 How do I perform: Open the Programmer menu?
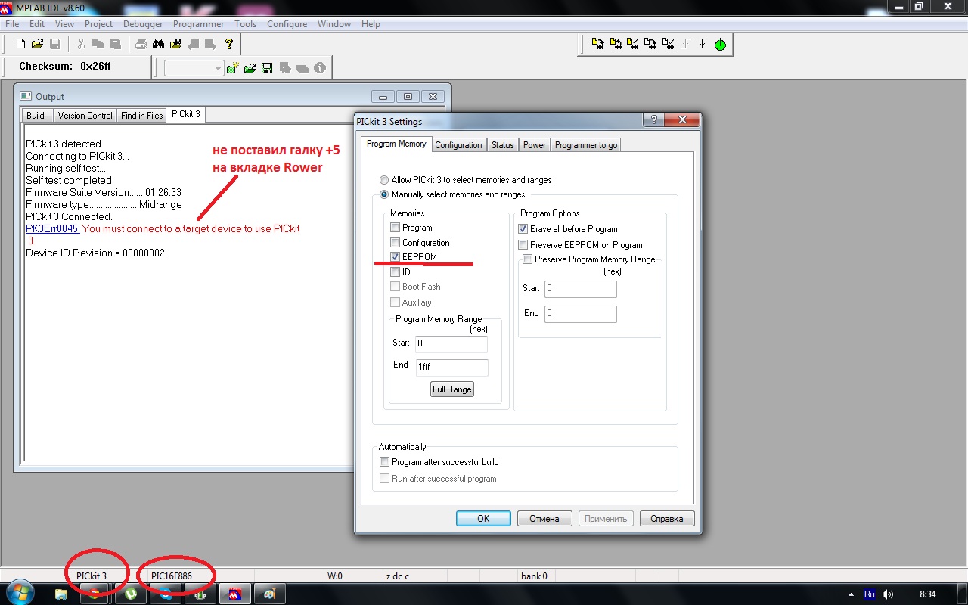point(199,24)
